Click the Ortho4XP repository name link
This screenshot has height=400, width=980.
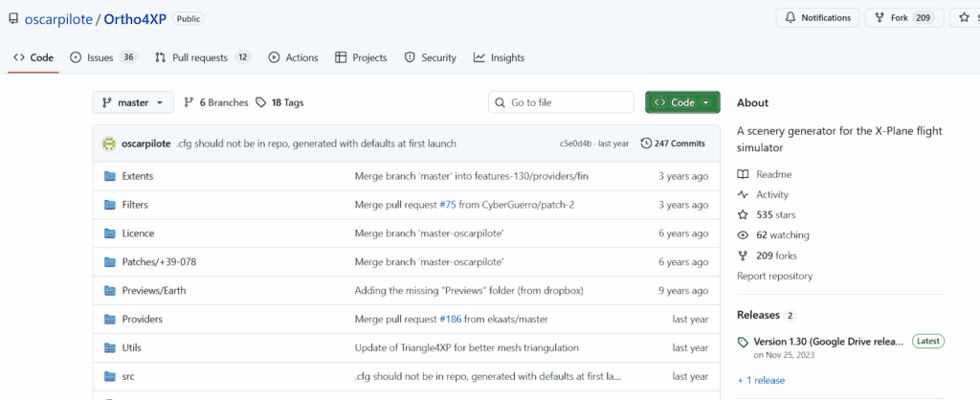pos(135,19)
